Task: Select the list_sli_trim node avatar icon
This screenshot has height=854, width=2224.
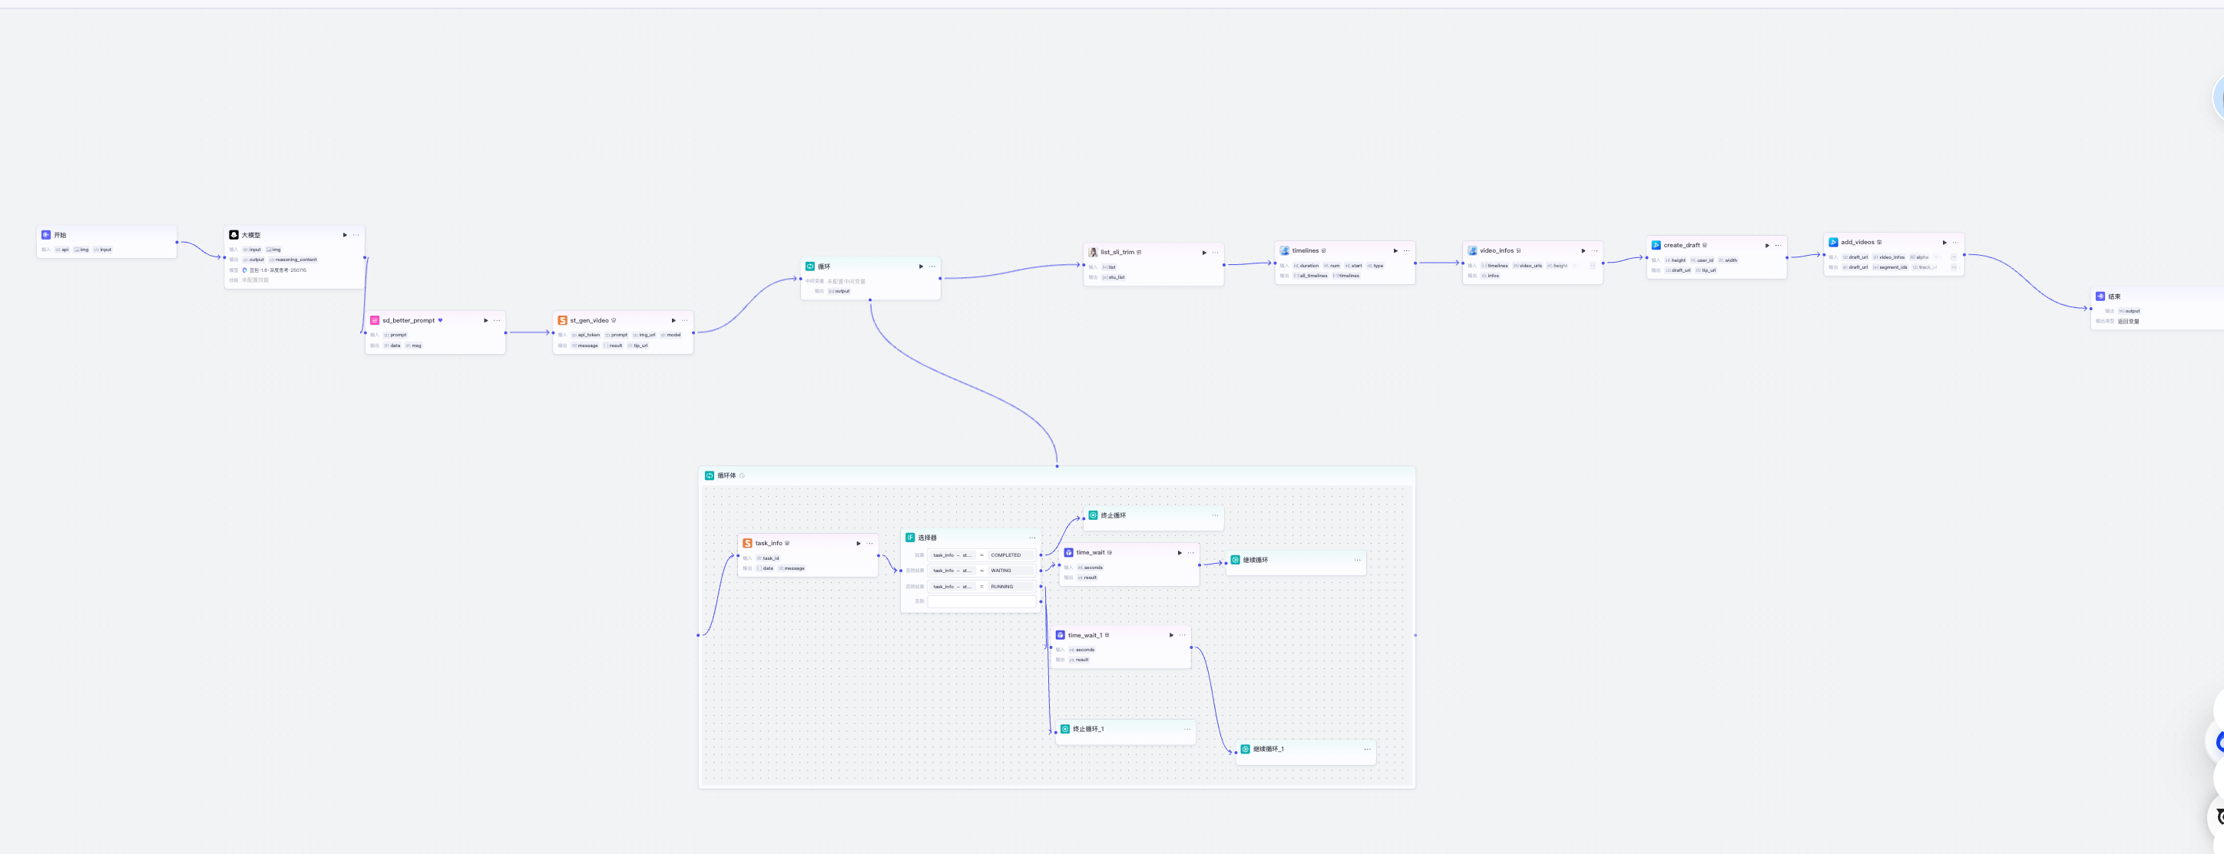Action: 1093,252
